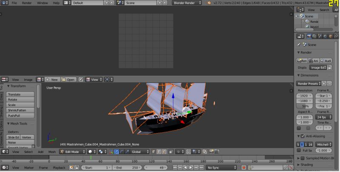Screen dimensions: 340x172
Task: Jump to the start frame
Action: coord(175,167)
